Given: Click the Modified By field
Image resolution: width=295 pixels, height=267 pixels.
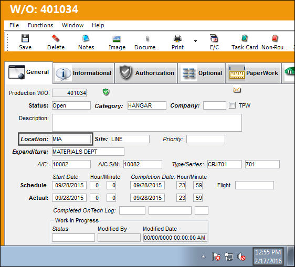Looking at the screenshot, I should (x=119, y=238).
